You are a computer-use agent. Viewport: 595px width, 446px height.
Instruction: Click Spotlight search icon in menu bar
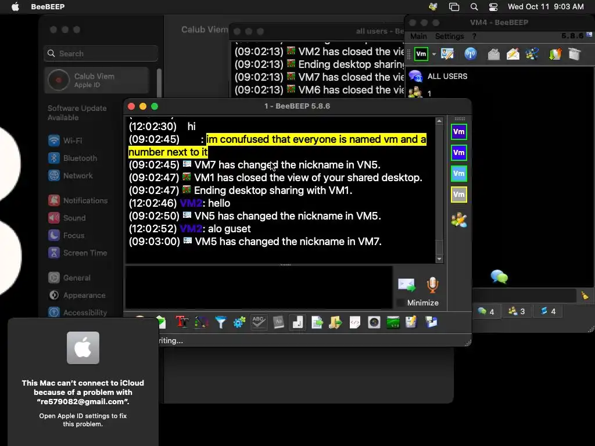tap(474, 6)
